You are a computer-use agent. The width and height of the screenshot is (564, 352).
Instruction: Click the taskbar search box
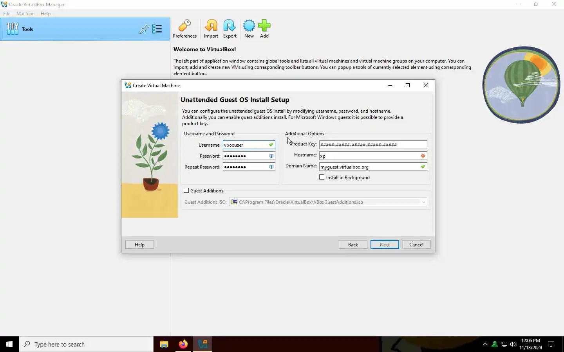(86, 344)
